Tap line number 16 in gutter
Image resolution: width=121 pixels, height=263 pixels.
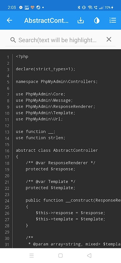point(7,151)
